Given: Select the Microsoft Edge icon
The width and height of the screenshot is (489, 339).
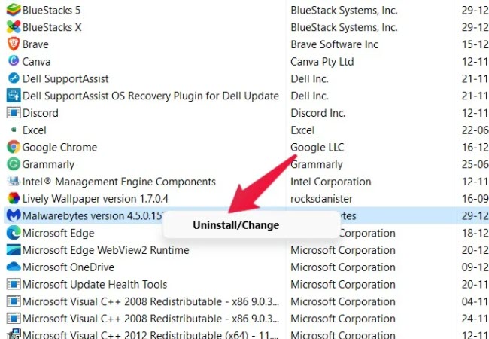Looking at the screenshot, I should coord(14,233).
